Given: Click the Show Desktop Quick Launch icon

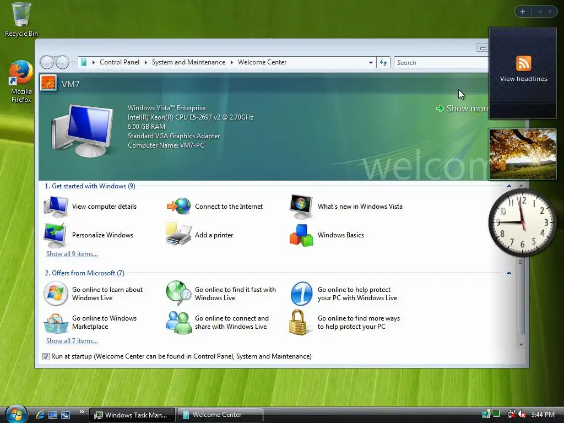Looking at the screenshot, I should coord(53,415).
